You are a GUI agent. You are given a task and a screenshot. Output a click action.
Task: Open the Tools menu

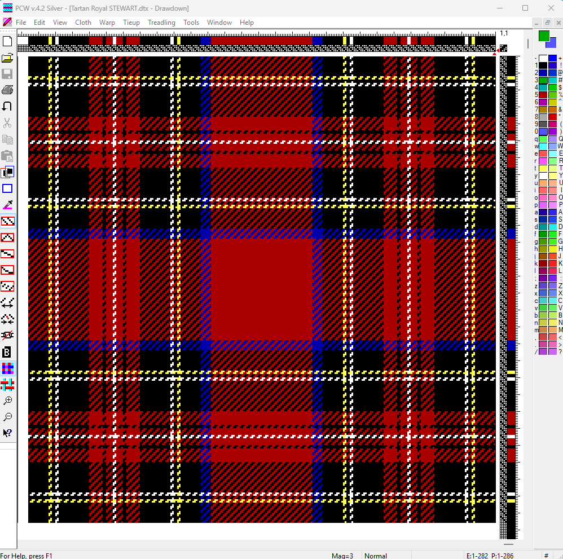tap(191, 22)
